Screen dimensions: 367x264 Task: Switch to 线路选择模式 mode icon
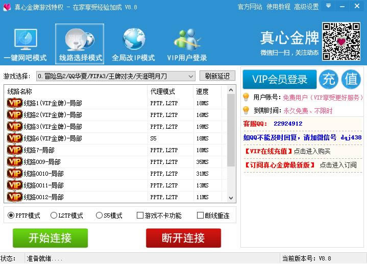(80, 39)
